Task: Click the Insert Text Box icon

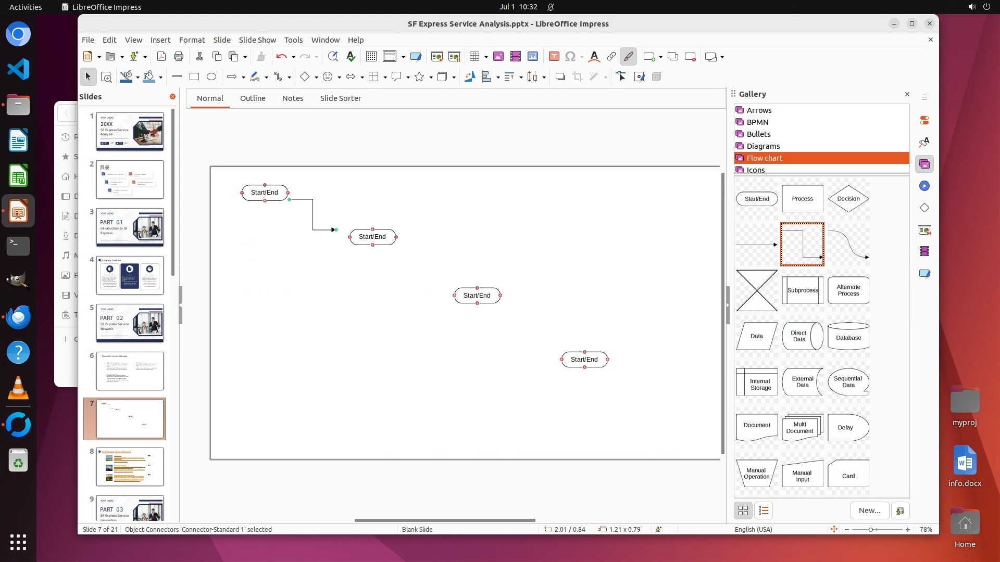Action: (554, 57)
